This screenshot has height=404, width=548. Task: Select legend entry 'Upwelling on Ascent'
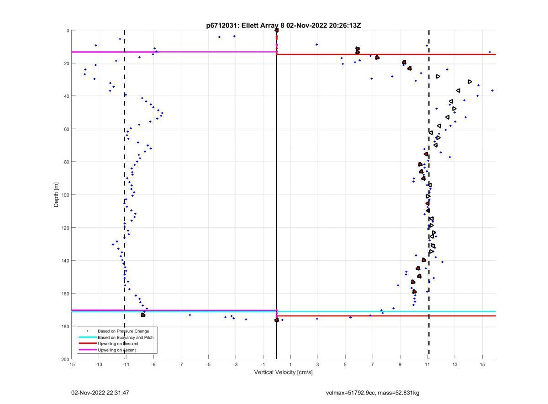click(116, 350)
